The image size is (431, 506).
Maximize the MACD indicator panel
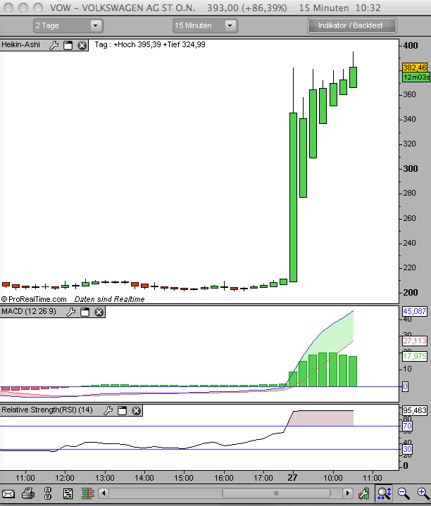point(85,312)
